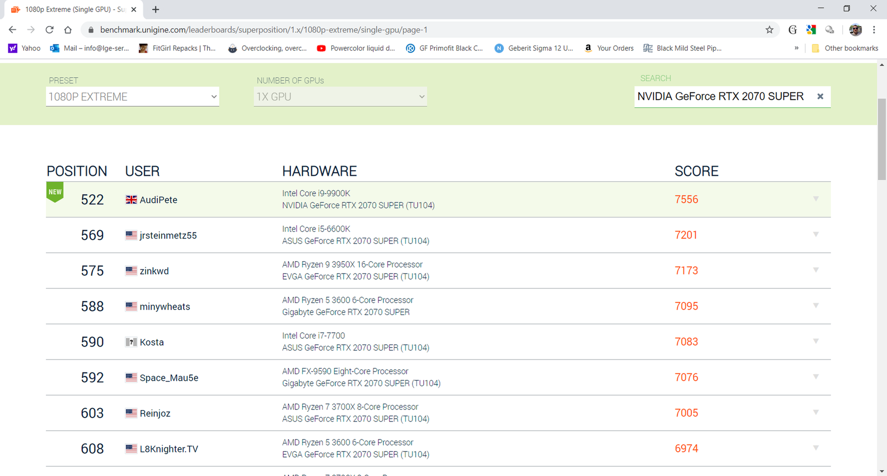Screen dimensions: 887x476
Task: Open the Geberit Sigma 12 bookmark
Action: 534,48
